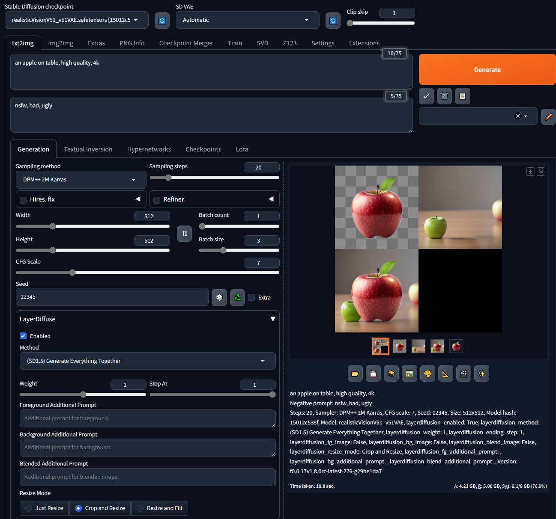The height and width of the screenshot is (519, 556).
Task: Enable the Hires. fix checkbox
Action: click(x=23, y=200)
